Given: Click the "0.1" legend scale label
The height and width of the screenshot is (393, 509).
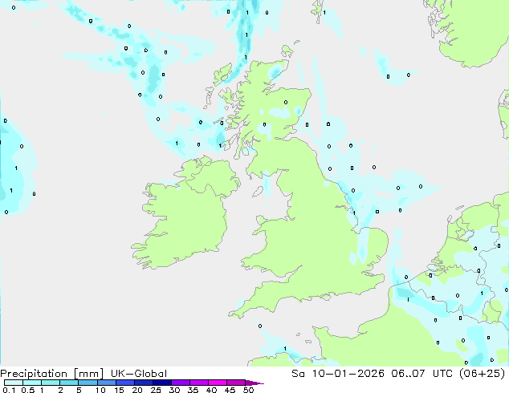Looking at the screenshot, I should pyautogui.click(x=9, y=390).
